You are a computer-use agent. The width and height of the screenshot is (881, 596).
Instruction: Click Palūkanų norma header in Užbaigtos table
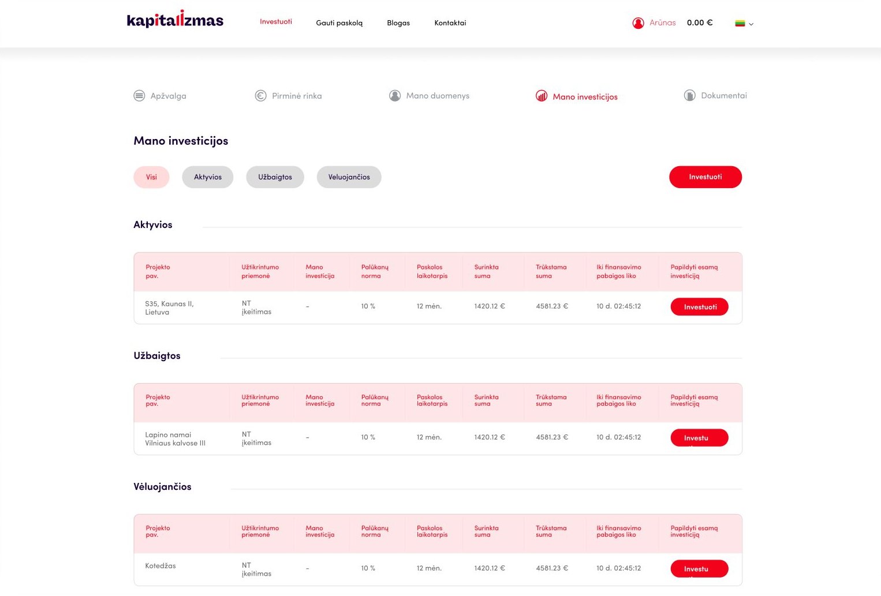click(375, 400)
